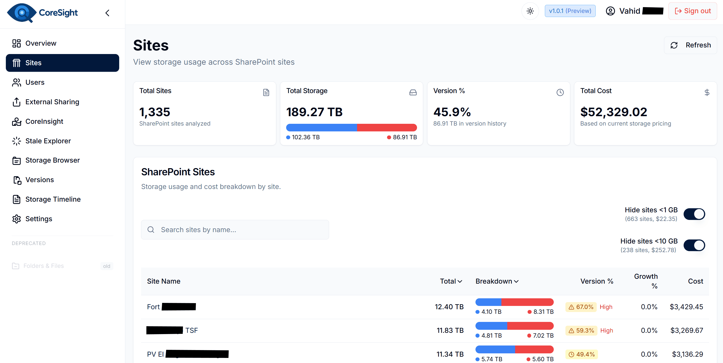This screenshot has height=363, width=723.
Task: Click the Total Storage usage bar
Action: (351, 128)
